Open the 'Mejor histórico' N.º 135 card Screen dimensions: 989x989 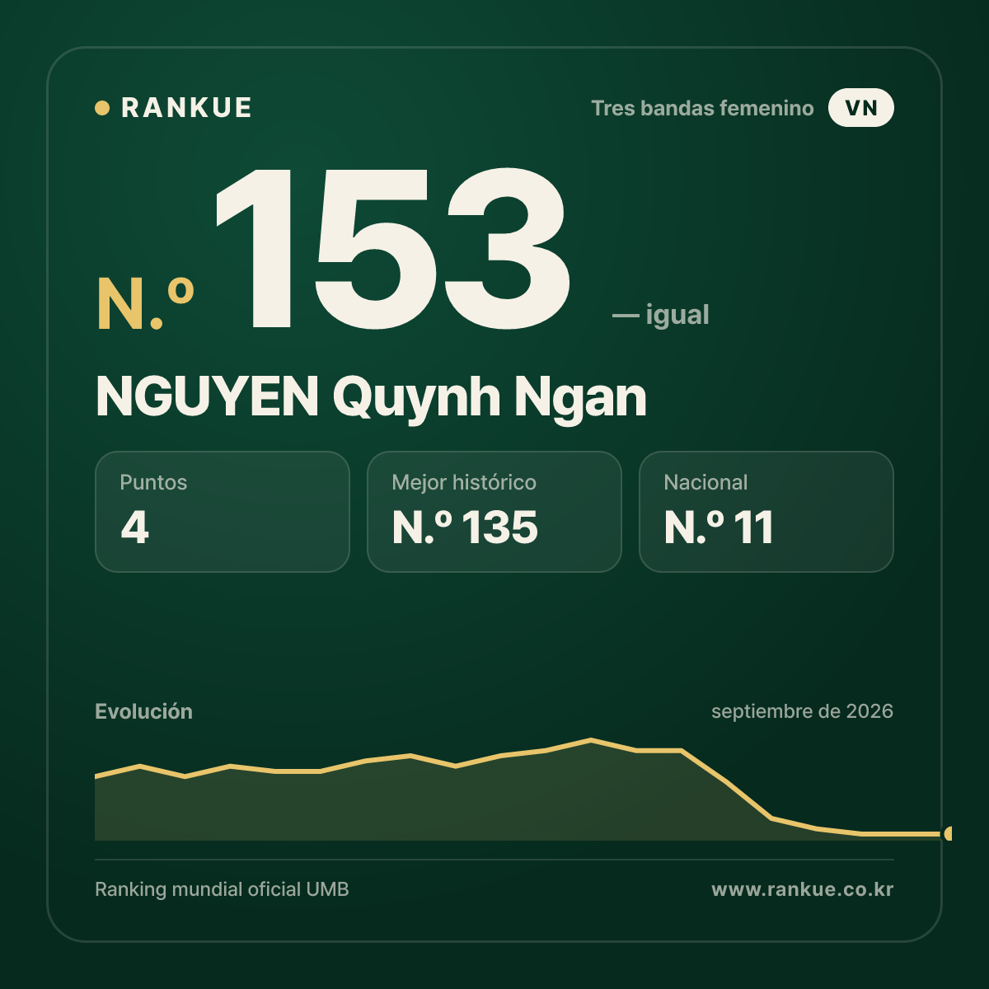(494, 512)
